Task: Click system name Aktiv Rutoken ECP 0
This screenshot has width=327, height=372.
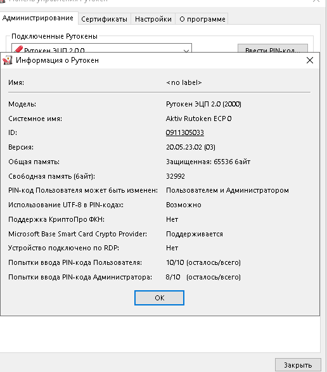Action: pos(198,119)
